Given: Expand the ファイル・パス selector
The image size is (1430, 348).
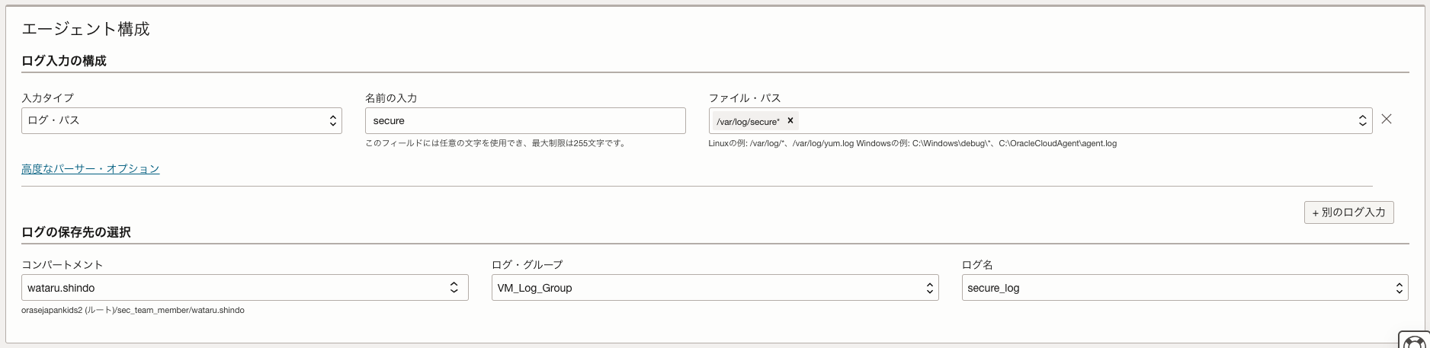Looking at the screenshot, I should 1362,120.
